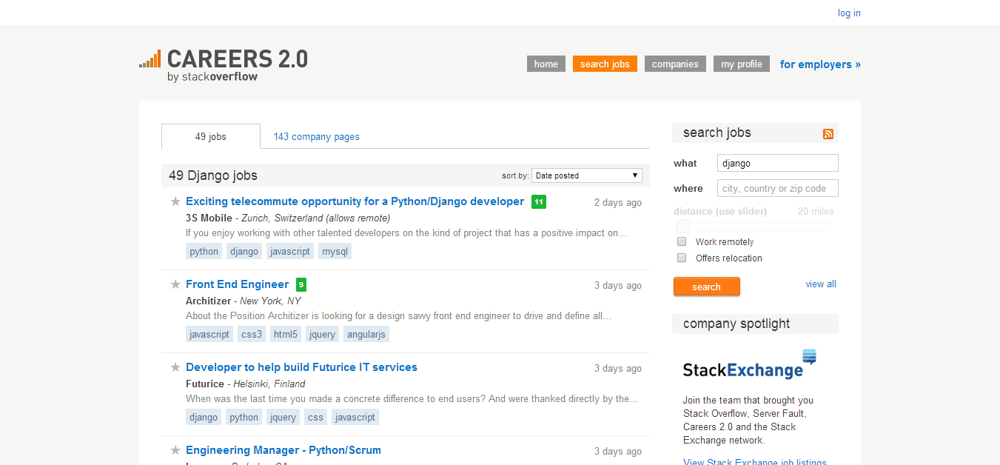Open the search jobs RSS feed icon
The image size is (1000, 465).
point(828,134)
